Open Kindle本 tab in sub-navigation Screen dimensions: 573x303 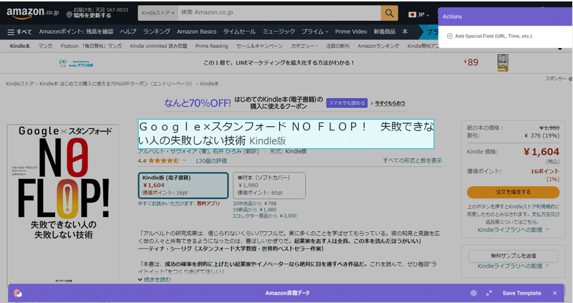[20, 46]
